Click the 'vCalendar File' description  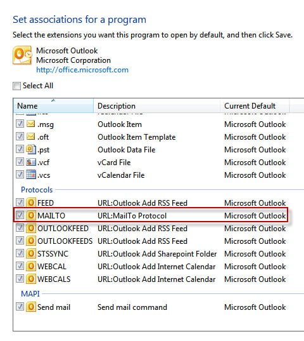[121, 175]
